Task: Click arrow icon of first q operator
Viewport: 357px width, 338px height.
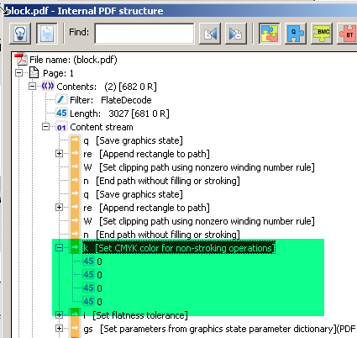Action: coord(75,140)
